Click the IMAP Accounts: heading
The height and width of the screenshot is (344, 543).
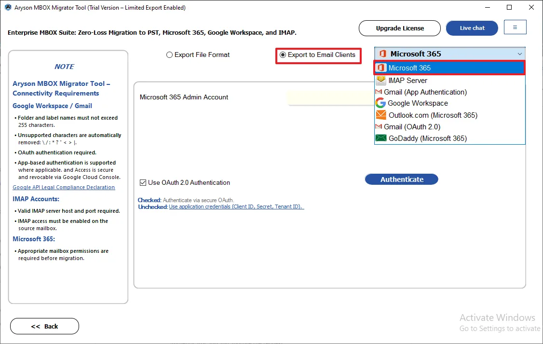pos(36,199)
